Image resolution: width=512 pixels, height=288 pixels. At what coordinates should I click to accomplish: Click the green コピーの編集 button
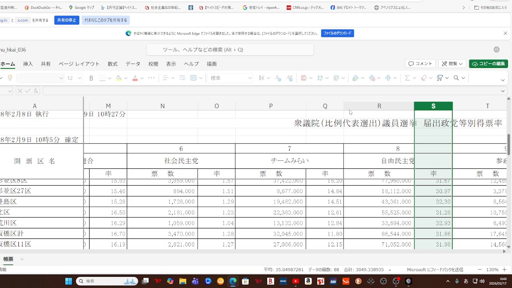[488, 64]
